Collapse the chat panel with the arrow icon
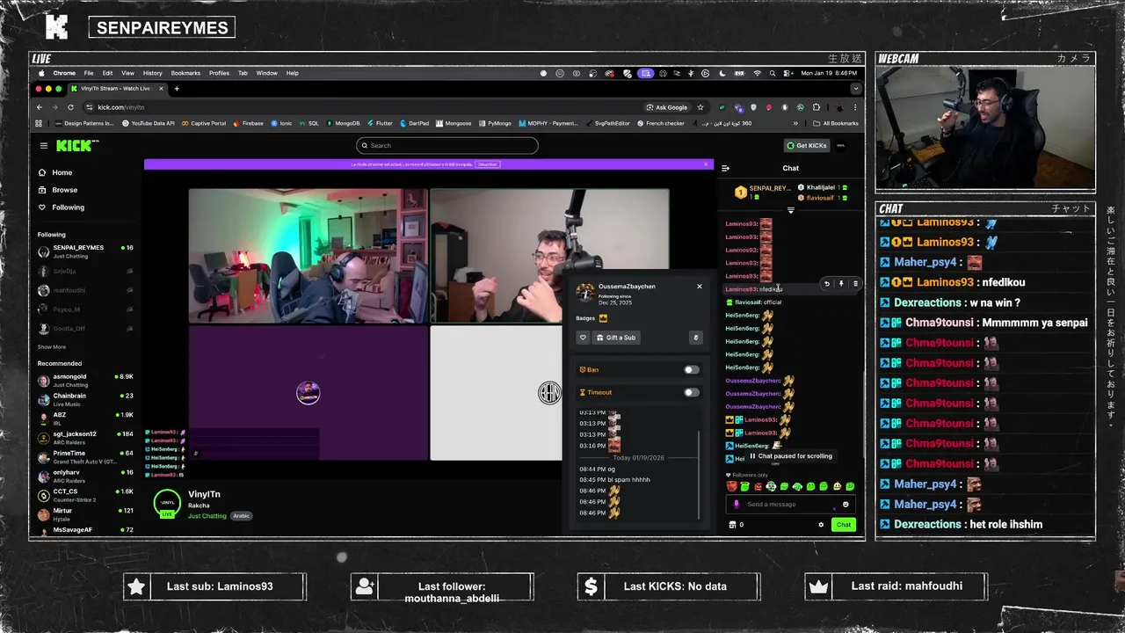1125x633 pixels. point(725,168)
